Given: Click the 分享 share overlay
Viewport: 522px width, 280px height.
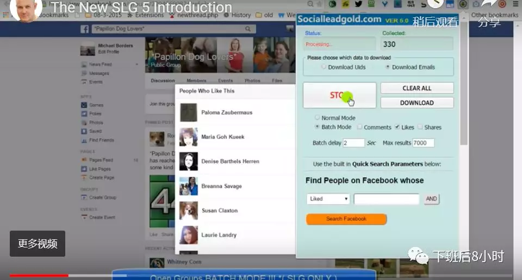Looking at the screenshot, I should tap(489, 22).
